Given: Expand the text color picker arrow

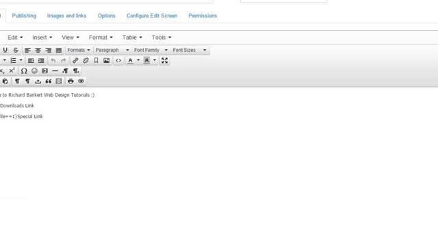Looking at the screenshot, I should 138,61.
